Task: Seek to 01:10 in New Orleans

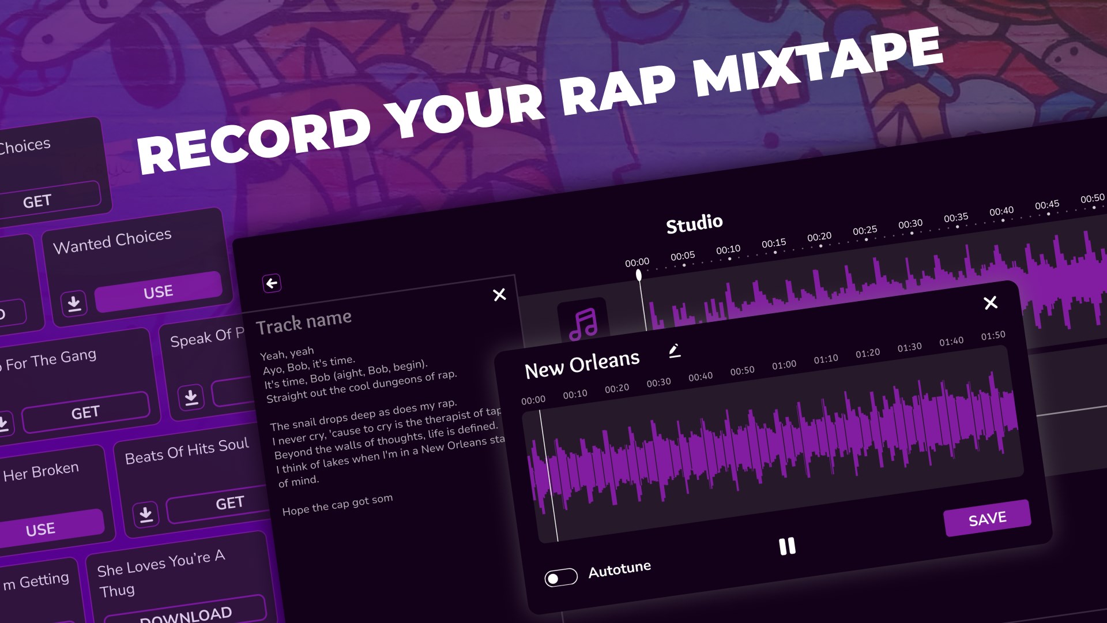Action: [826, 359]
